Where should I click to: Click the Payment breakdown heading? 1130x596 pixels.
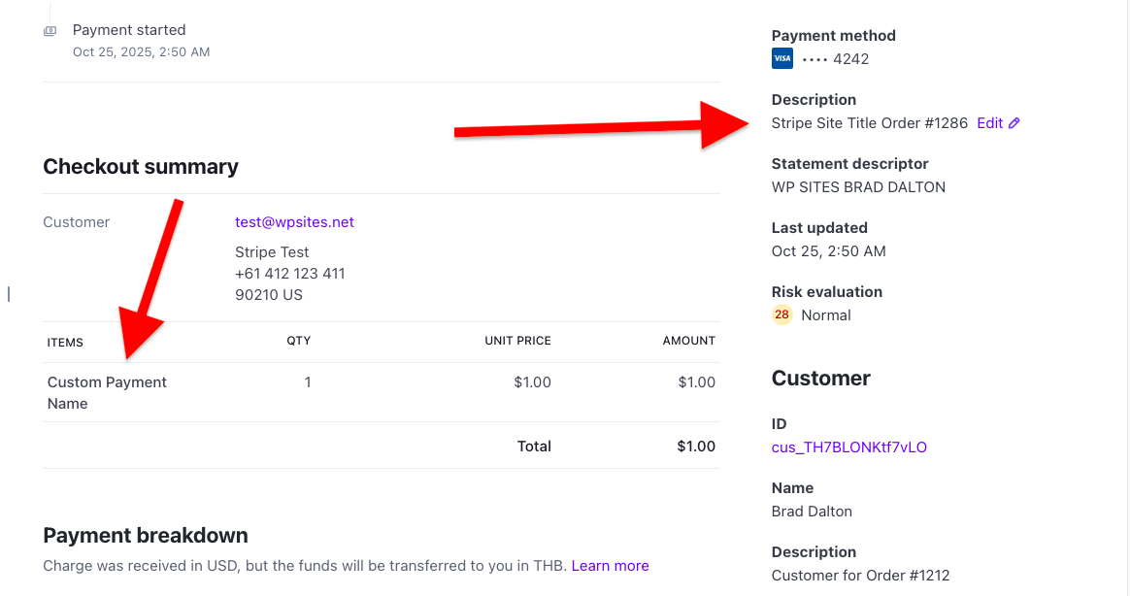(x=146, y=536)
